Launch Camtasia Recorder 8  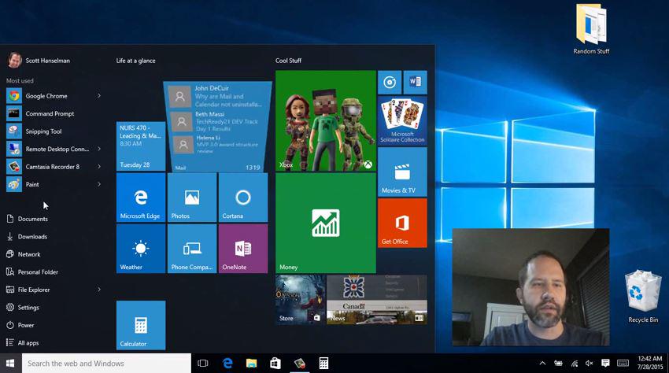54,167
